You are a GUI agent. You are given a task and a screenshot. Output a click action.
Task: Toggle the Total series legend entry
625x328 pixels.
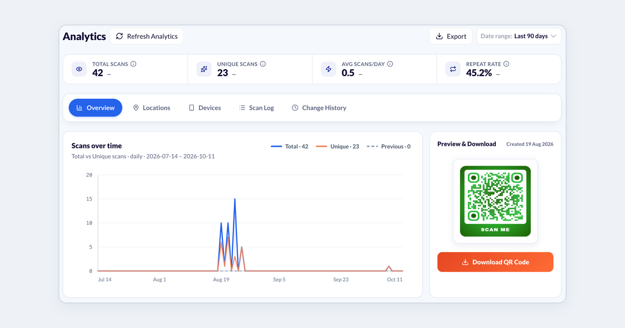pos(290,147)
